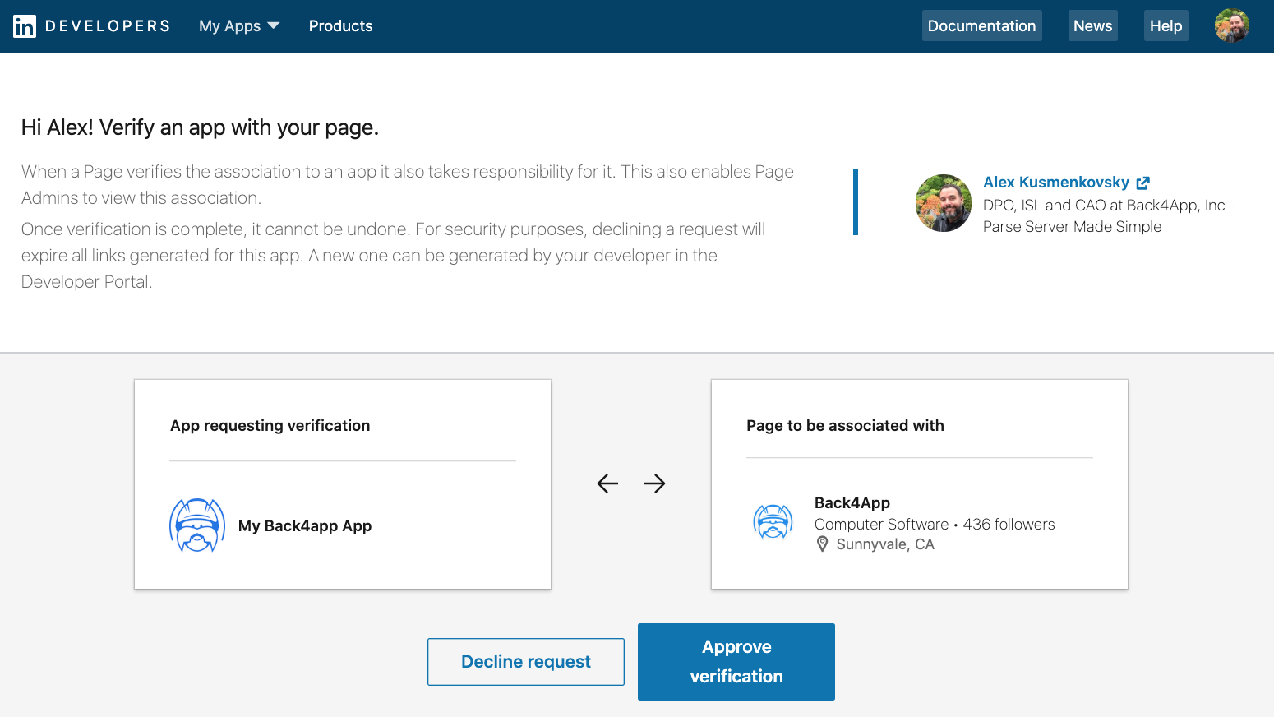Click the location pin icon near Sunnyvale
The height and width of the screenshot is (717, 1274).
tap(822, 544)
